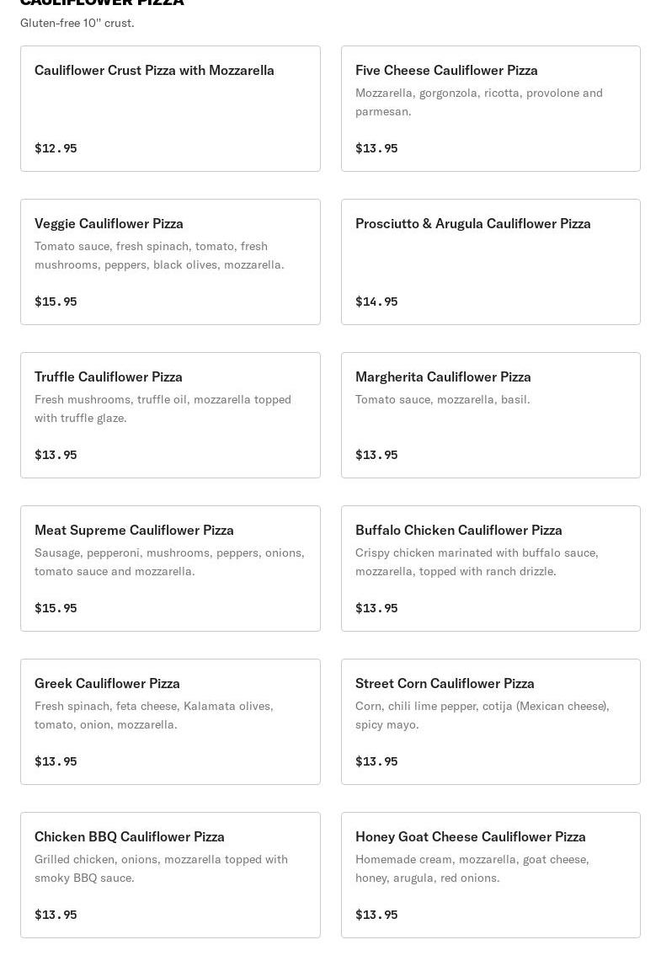Open Cauliflower Crust Pizza with Mozzarella item
The height and width of the screenshot is (961, 661).
pos(170,108)
